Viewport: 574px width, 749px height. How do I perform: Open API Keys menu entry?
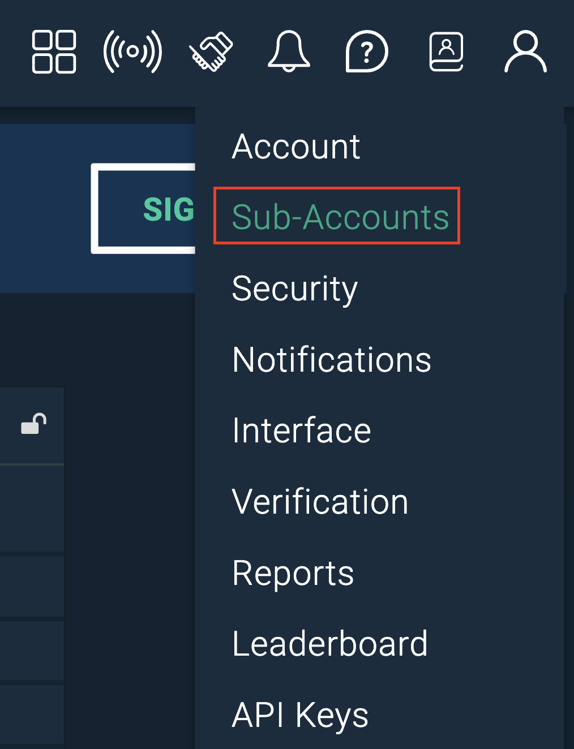coord(300,716)
